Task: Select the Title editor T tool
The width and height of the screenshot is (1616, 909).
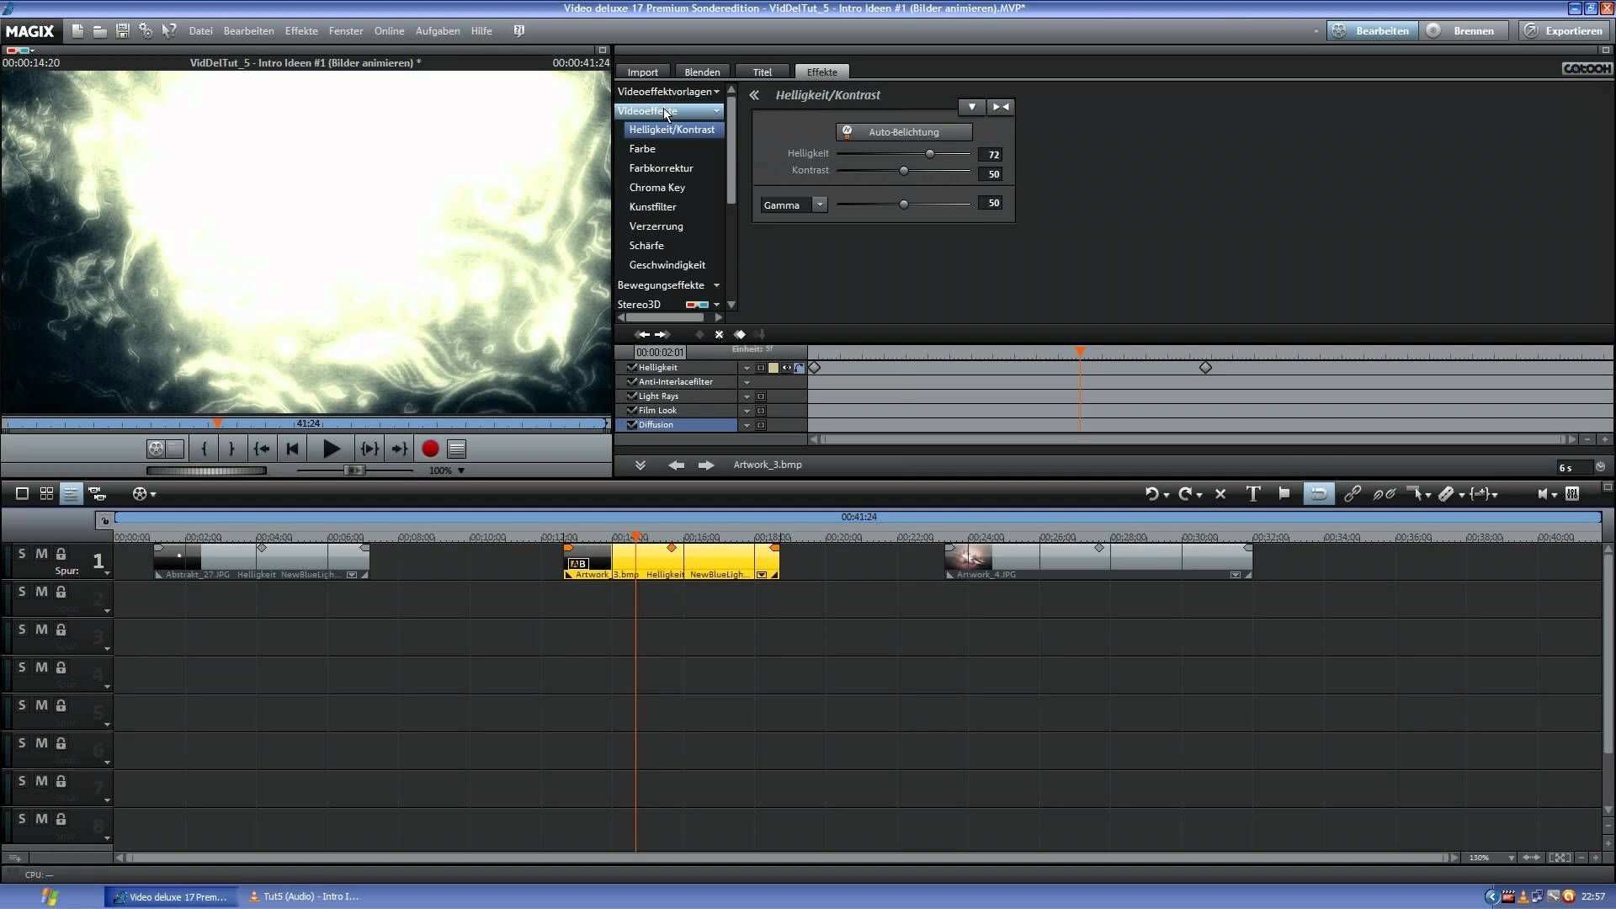Action: (1252, 494)
